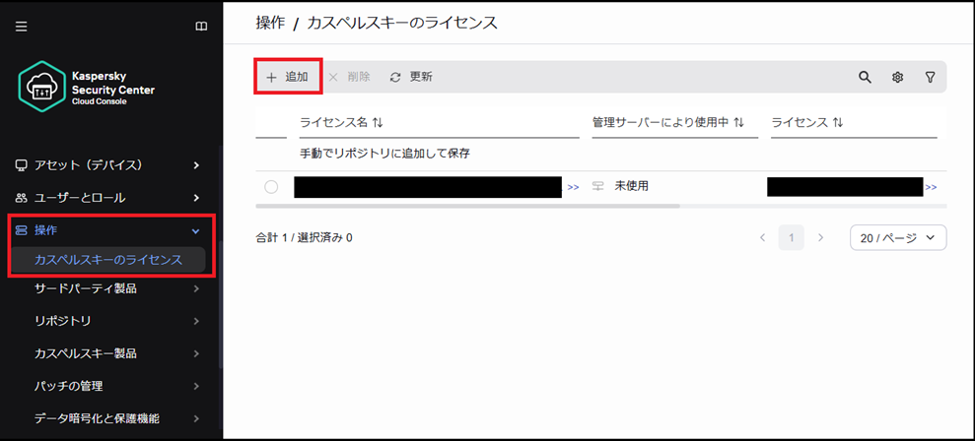Open the documentation book icon
The height and width of the screenshot is (441, 975).
point(201,27)
